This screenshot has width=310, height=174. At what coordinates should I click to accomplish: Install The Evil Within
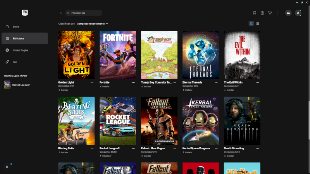pyautogui.click(x=229, y=90)
